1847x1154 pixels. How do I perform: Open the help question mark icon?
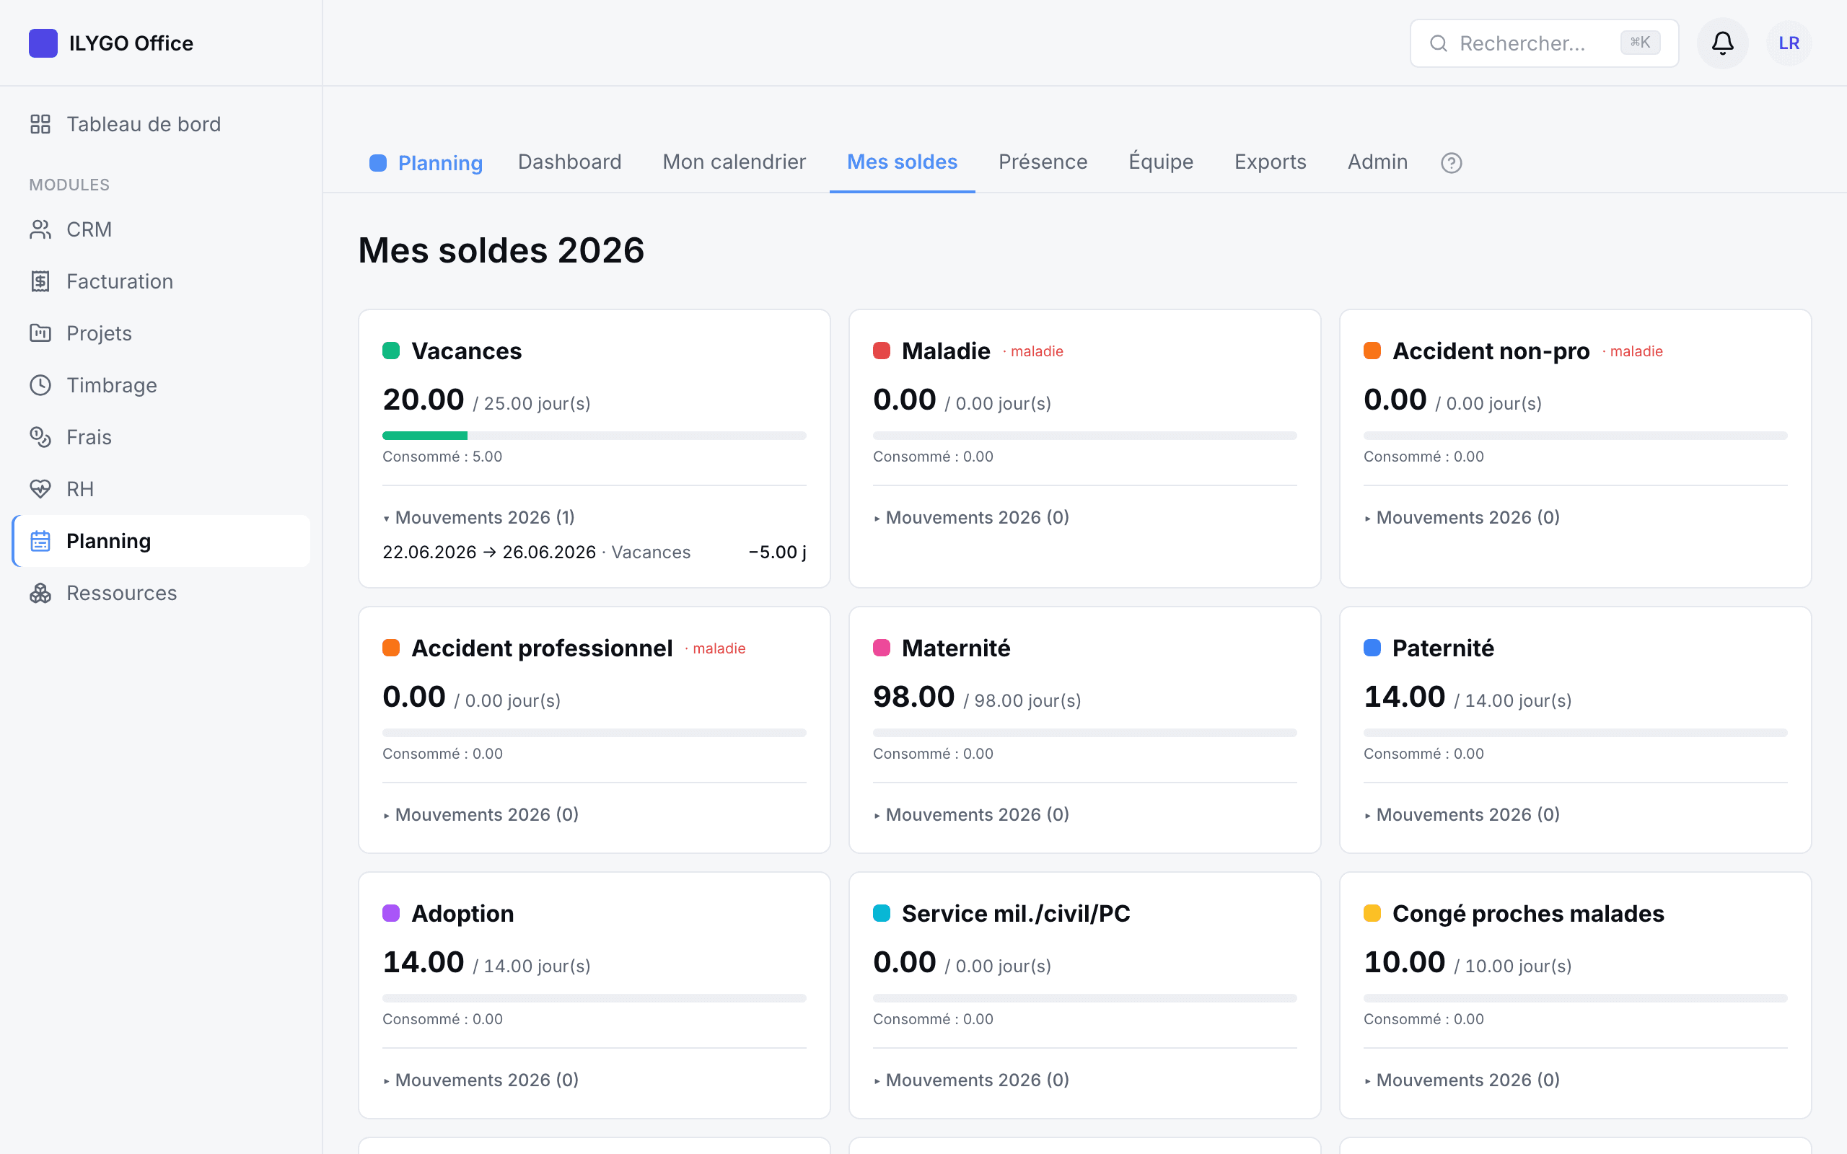1451,162
